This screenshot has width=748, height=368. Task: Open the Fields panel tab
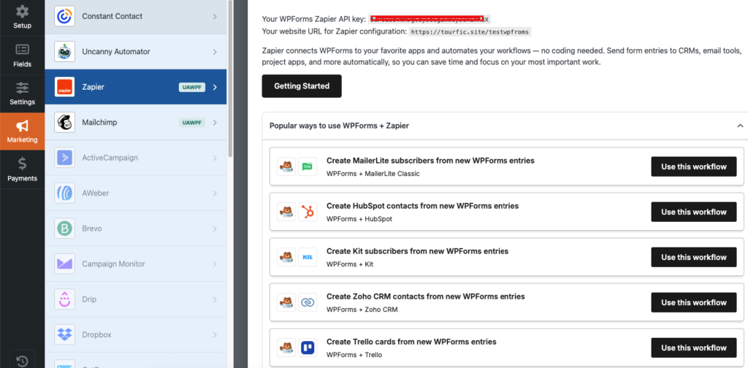[x=22, y=55]
